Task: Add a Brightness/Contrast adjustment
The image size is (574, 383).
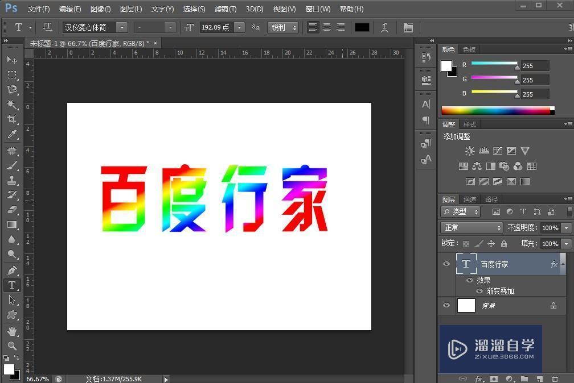Action: pyautogui.click(x=470, y=151)
